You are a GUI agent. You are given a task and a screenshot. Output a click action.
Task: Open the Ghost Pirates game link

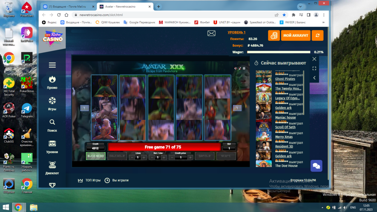click(x=285, y=79)
